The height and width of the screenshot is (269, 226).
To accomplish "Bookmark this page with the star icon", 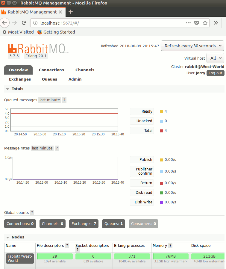I will click(x=205, y=23).
